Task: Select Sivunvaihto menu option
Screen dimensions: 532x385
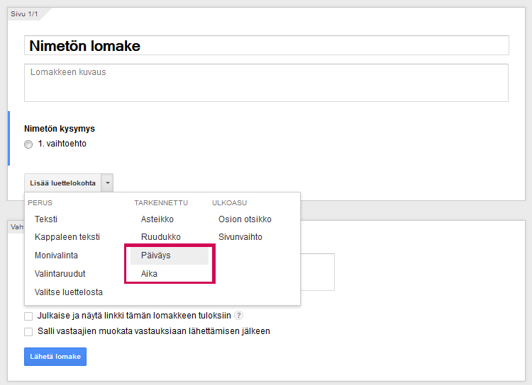Action: click(240, 237)
